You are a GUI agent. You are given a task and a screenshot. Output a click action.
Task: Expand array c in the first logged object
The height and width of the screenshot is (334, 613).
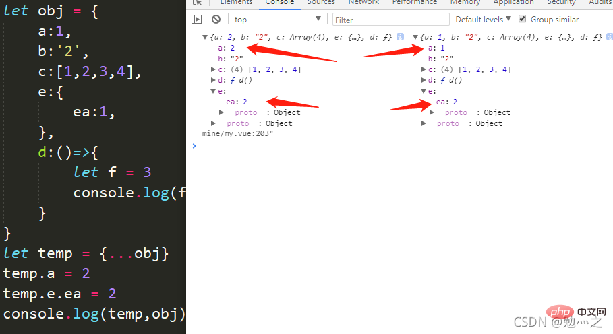213,69
